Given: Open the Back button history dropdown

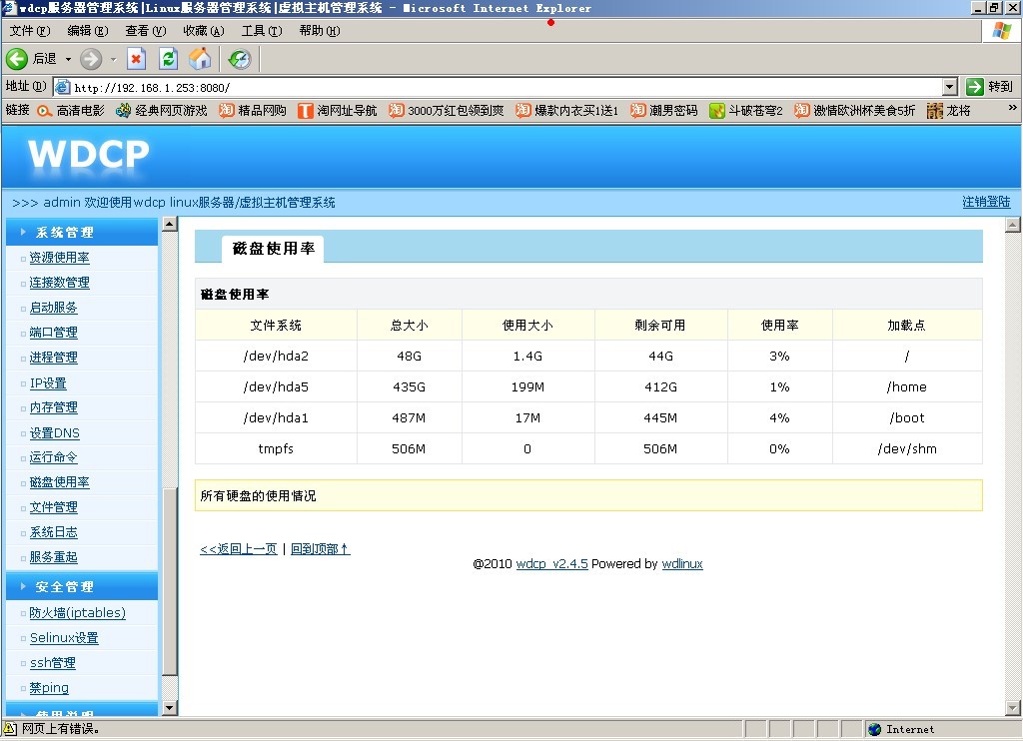Looking at the screenshot, I should (68, 59).
